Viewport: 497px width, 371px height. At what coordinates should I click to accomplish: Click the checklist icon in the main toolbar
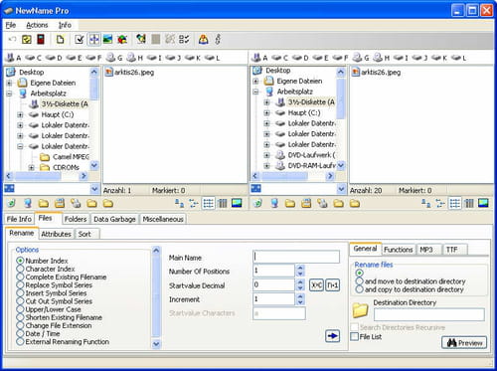click(x=184, y=40)
